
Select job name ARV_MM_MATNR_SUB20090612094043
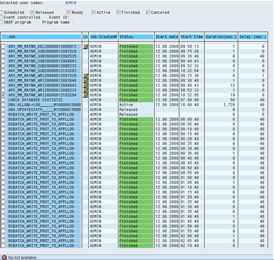(x=42, y=61)
